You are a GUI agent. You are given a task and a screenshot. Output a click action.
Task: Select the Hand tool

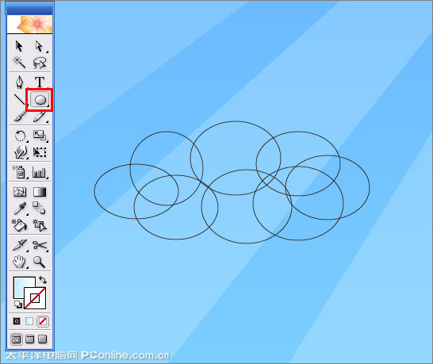19,262
